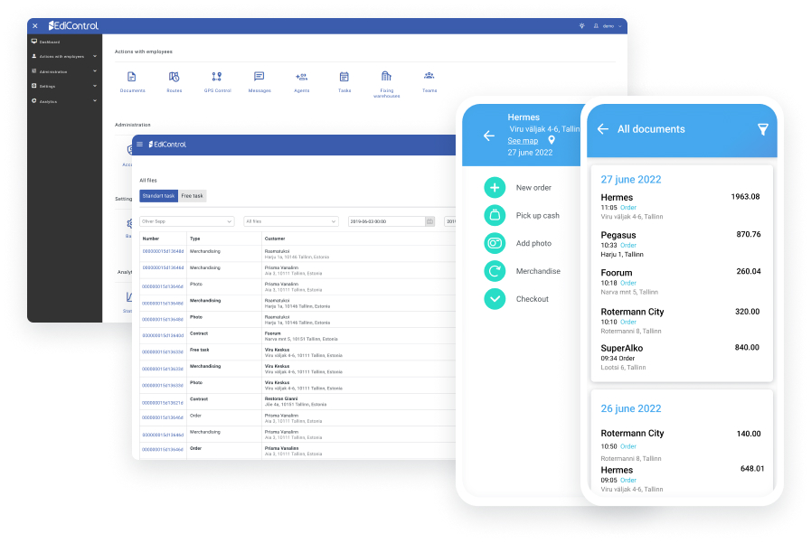Open the Documents icon in Actions with employees
The image size is (811, 543).
pos(132,77)
